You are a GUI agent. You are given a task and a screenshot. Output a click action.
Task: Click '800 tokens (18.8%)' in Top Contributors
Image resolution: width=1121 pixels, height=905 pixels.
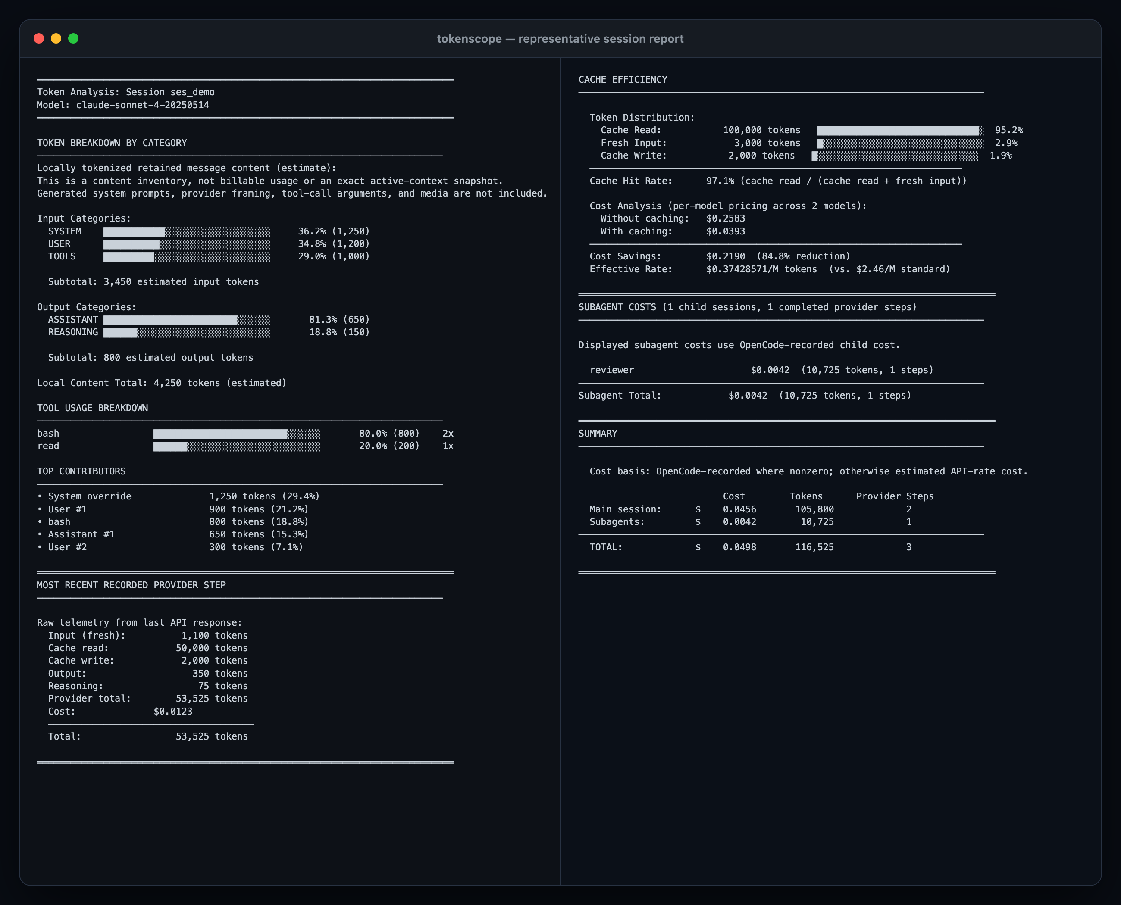coord(259,522)
